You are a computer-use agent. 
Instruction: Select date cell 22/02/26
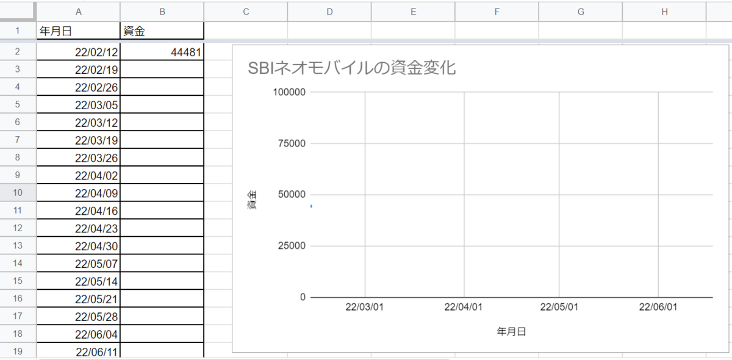tap(78, 87)
